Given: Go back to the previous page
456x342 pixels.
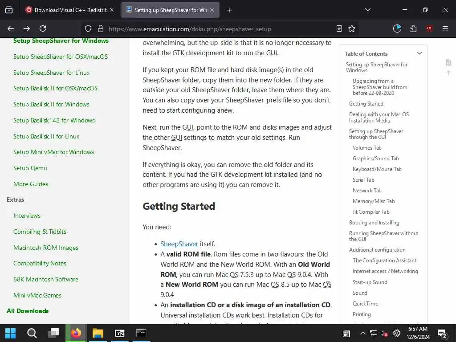Looking at the screenshot, I should coord(11,28).
